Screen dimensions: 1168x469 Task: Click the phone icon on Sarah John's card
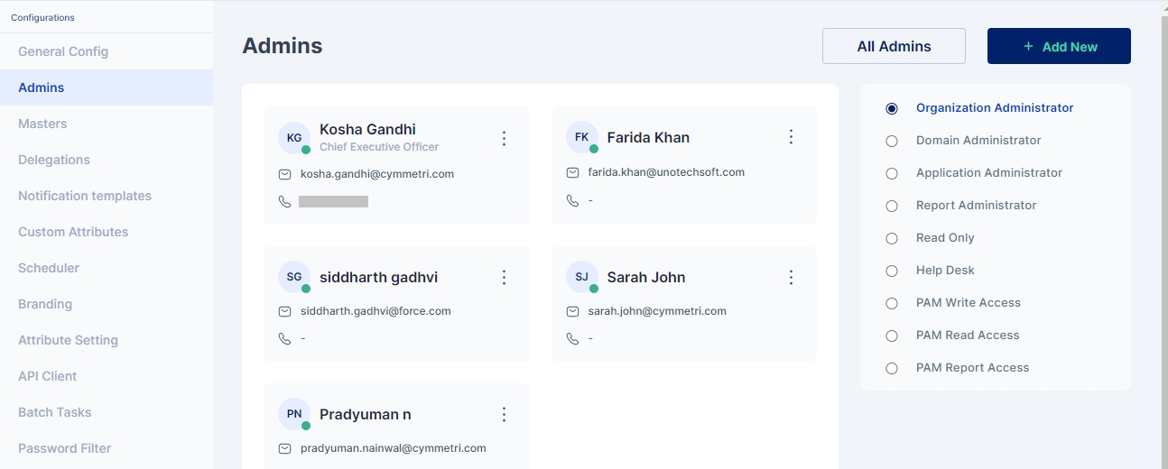[x=572, y=339]
